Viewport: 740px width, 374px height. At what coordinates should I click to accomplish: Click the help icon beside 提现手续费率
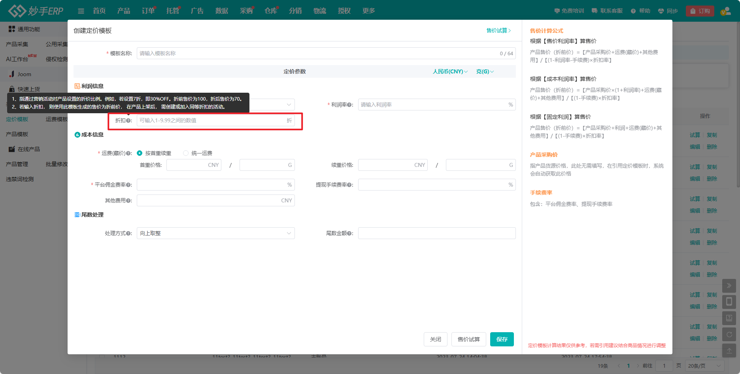click(x=349, y=185)
